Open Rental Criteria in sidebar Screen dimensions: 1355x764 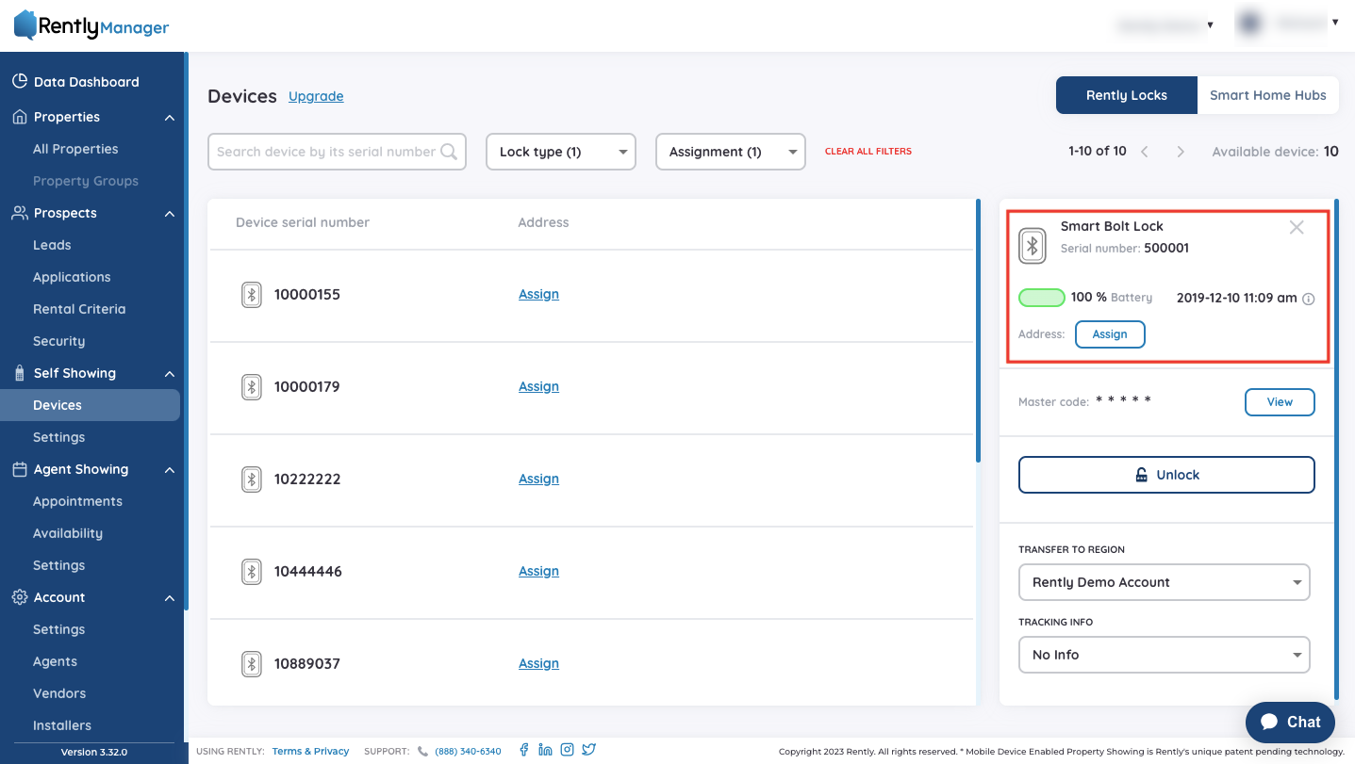[79, 309]
